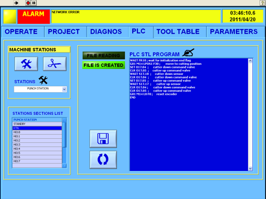Image resolution: width=266 pixels, height=199 pixels.
Task: Click the 'SET O17.04' cutter down line
Action: coord(162,67)
